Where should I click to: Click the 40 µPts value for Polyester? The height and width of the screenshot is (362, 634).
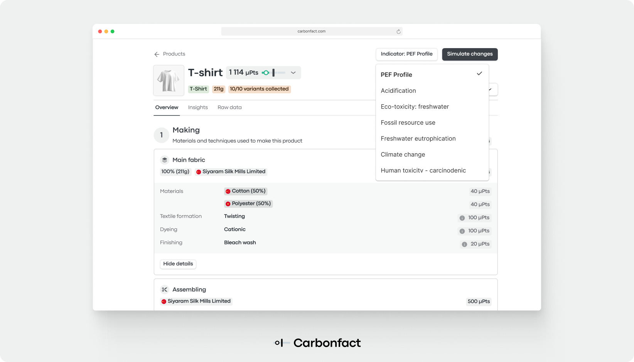[480, 204]
